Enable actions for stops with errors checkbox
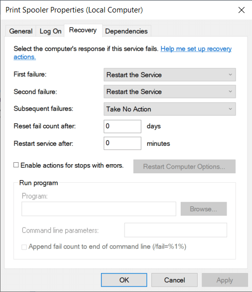Screen dimensions: 252x292 coord(16,165)
